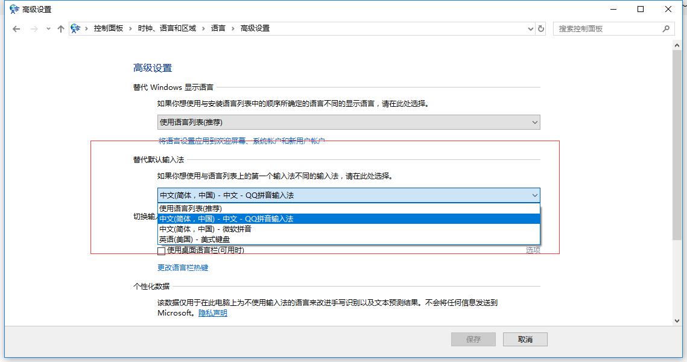The image size is (687, 362).
Task: Collapse the default input method dropdown
Action: pyautogui.click(x=533, y=195)
